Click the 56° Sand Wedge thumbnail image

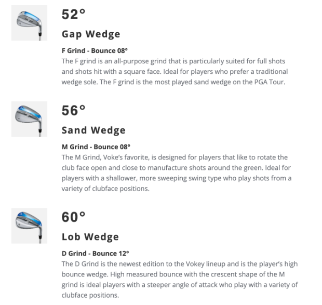[x=29, y=119]
